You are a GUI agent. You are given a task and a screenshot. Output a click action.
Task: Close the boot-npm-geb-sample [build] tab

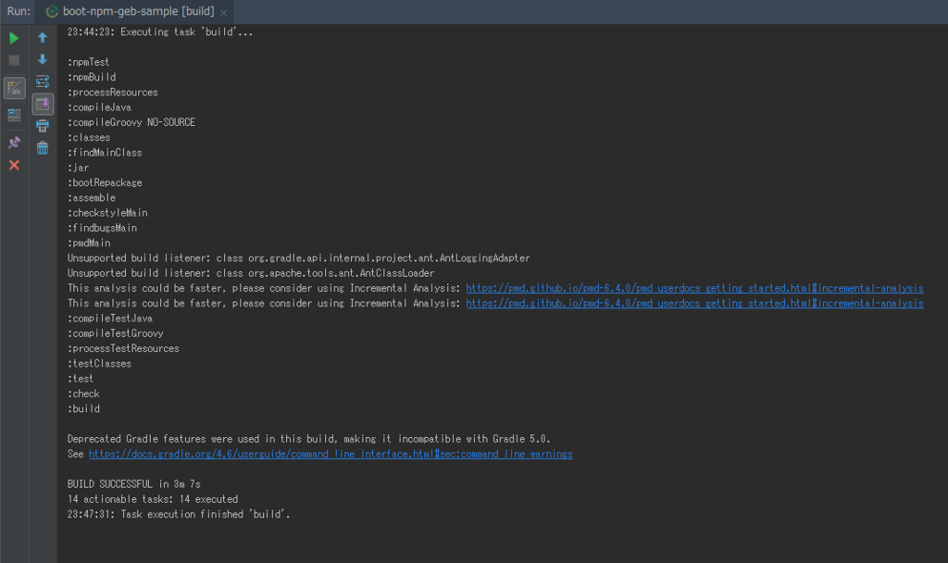(x=224, y=12)
